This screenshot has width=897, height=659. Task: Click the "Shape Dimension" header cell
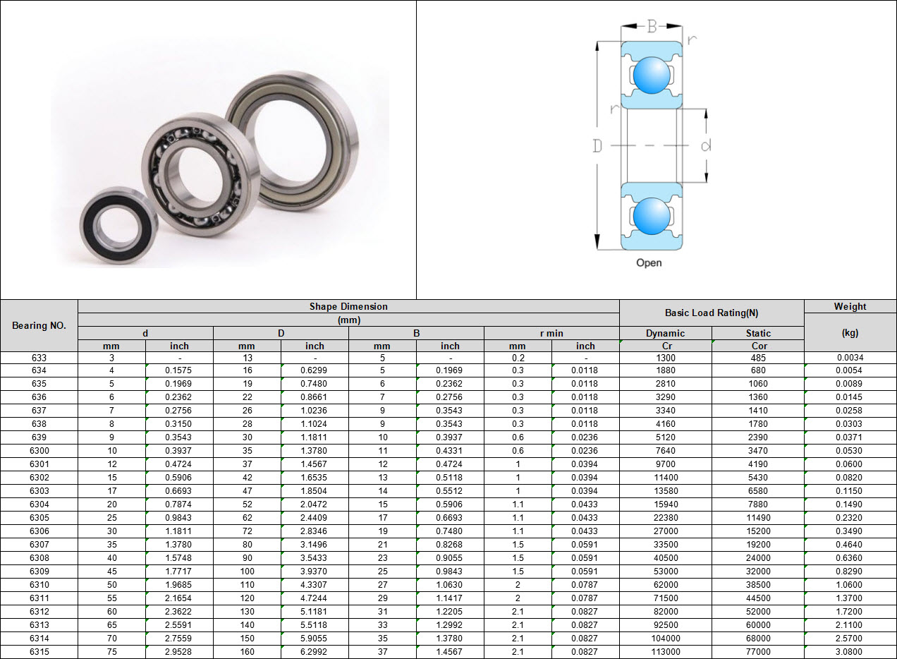click(x=348, y=307)
